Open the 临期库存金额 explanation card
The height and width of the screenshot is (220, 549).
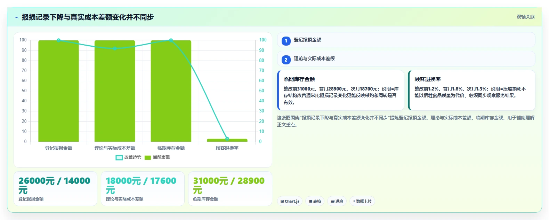coord(341,91)
